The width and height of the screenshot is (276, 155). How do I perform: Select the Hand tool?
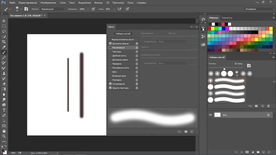pyautogui.click(x=4, y=131)
